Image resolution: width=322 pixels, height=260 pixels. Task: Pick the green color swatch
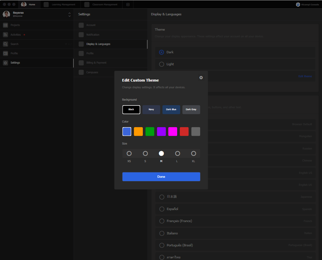pos(150,131)
